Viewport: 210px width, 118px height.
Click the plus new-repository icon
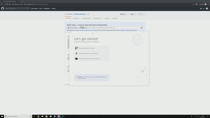[x=76, y=53]
